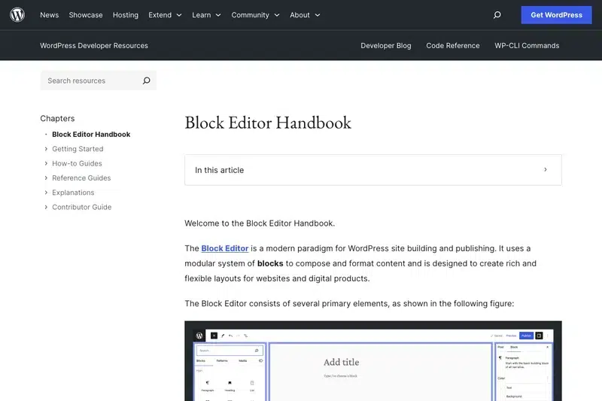The height and width of the screenshot is (401, 602).
Task: Open the Reference Guides chapter link
Action: coord(81,178)
